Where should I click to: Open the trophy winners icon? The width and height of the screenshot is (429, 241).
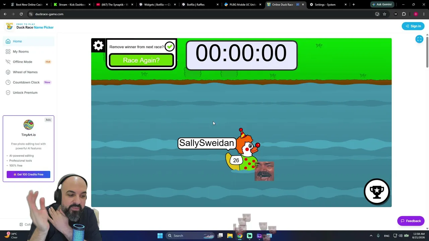pyautogui.click(x=377, y=191)
